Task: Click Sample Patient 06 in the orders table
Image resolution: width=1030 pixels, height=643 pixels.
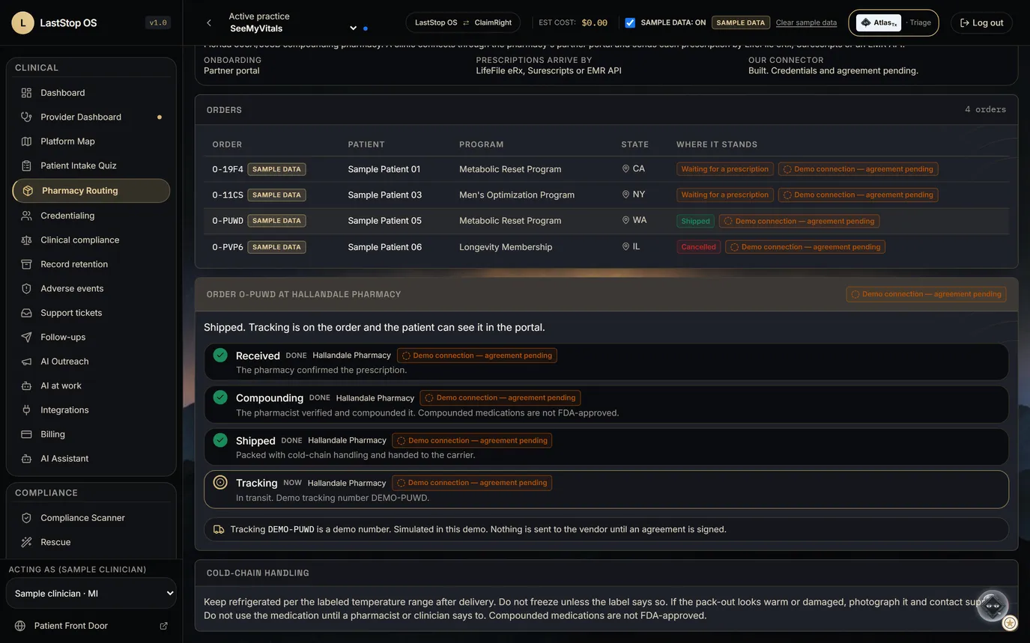Action: tap(384, 247)
